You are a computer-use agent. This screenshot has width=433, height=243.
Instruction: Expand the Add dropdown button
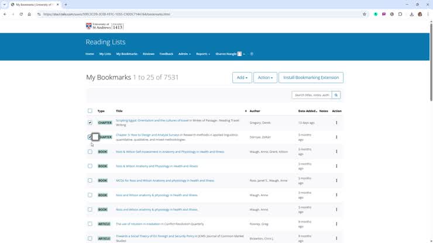[x=242, y=78]
